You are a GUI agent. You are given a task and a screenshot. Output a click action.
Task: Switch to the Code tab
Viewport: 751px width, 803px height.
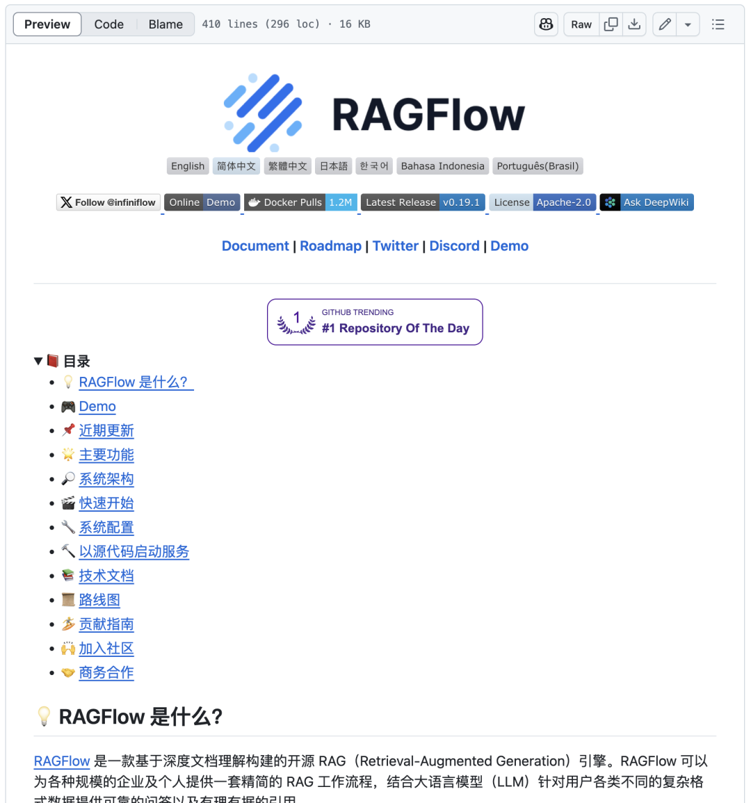point(108,24)
